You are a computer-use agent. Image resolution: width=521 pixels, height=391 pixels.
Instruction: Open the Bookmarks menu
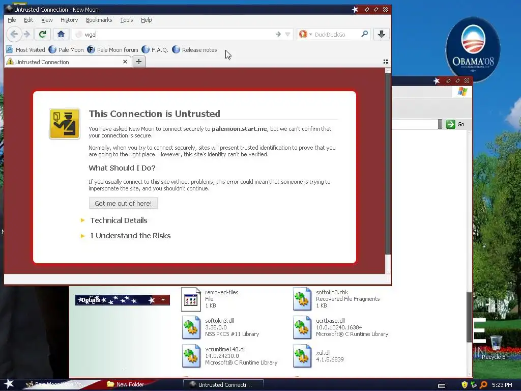pyautogui.click(x=99, y=20)
